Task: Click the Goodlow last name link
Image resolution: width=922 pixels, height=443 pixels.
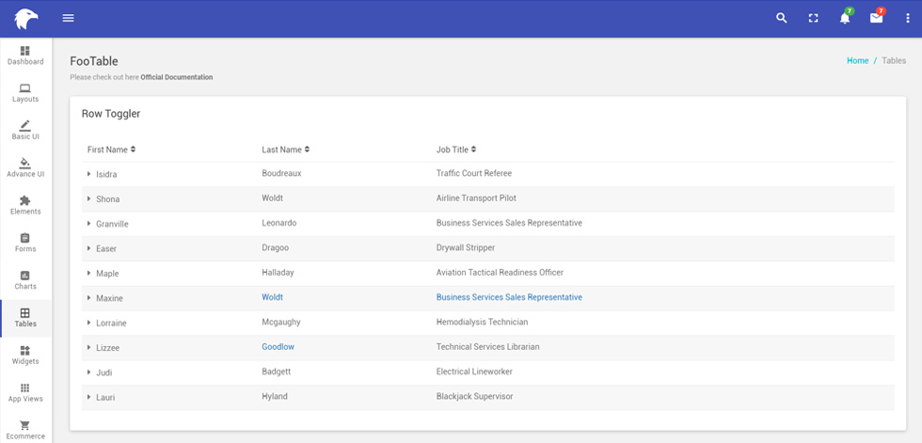Action: point(278,347)
